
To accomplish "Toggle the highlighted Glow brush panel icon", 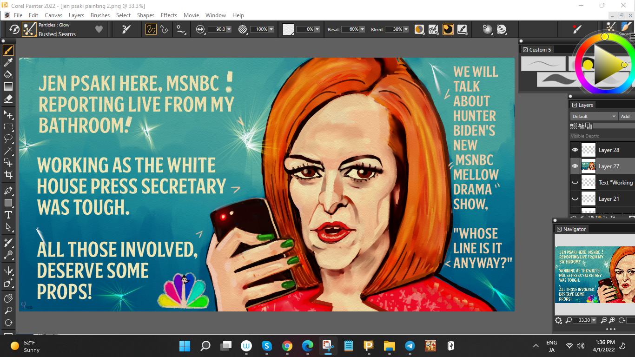I will [x=448, y=29].
